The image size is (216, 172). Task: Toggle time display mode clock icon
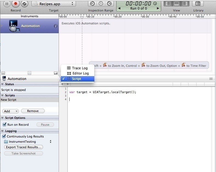click(155, 4)
